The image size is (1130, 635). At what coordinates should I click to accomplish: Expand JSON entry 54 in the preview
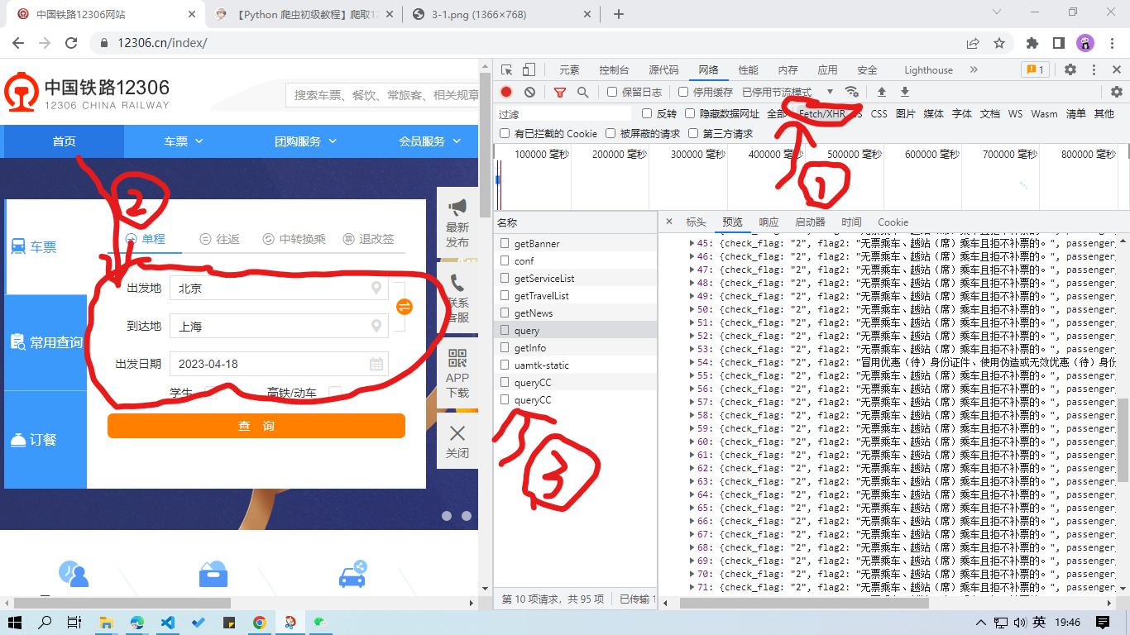tap(692, 362)
